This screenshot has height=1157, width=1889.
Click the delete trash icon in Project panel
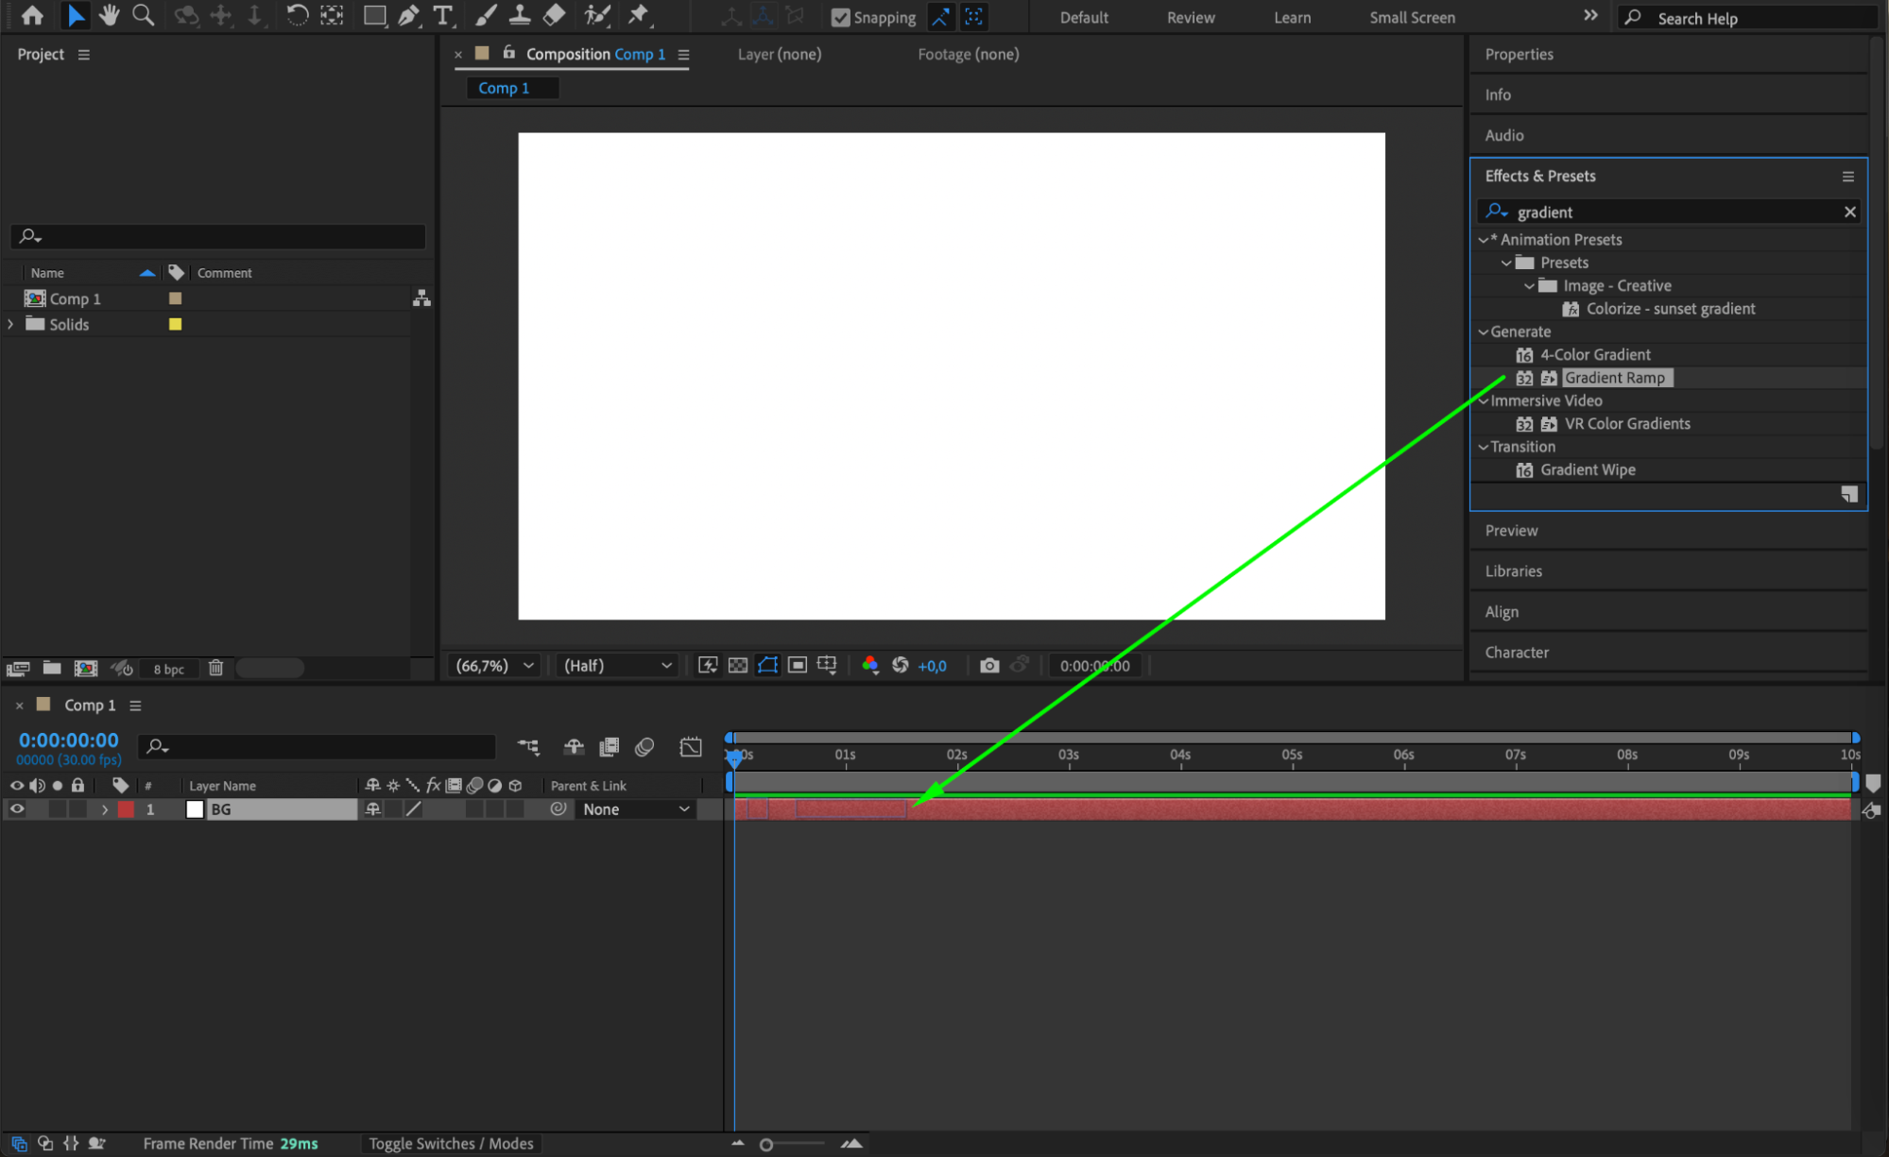[215, 669]
